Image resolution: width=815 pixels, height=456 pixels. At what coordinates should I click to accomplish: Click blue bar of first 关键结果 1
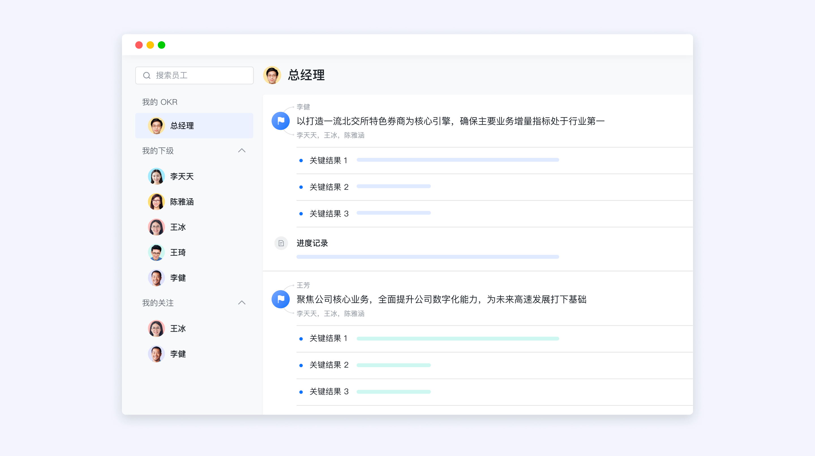click(x=458, y=160)
